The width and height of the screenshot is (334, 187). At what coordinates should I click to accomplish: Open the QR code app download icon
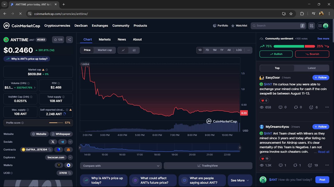(311, 26)
